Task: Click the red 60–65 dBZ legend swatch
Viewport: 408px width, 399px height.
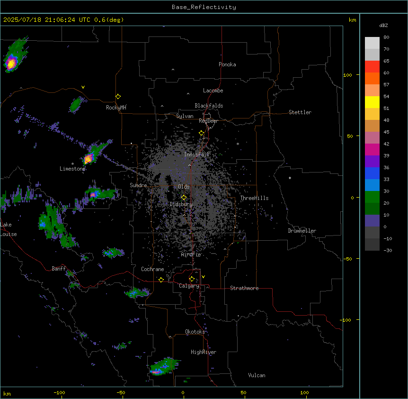Action: click(x=372, y=67)
